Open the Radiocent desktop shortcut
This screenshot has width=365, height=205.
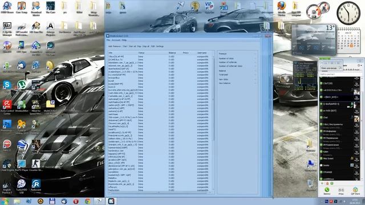36,185
